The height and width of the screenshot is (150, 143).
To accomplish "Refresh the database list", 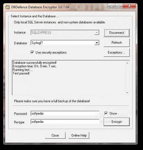I will [x=117, y=43].
